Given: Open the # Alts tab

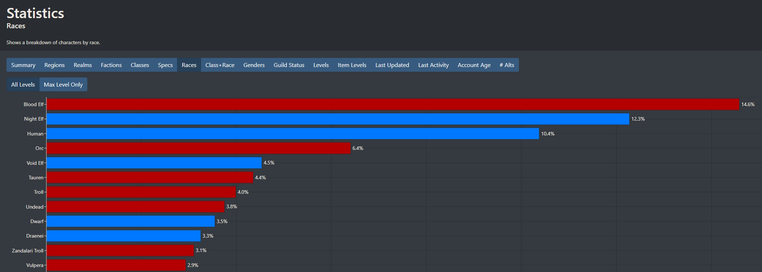Looking at the screenshot, I should click(x=507, y=65).
